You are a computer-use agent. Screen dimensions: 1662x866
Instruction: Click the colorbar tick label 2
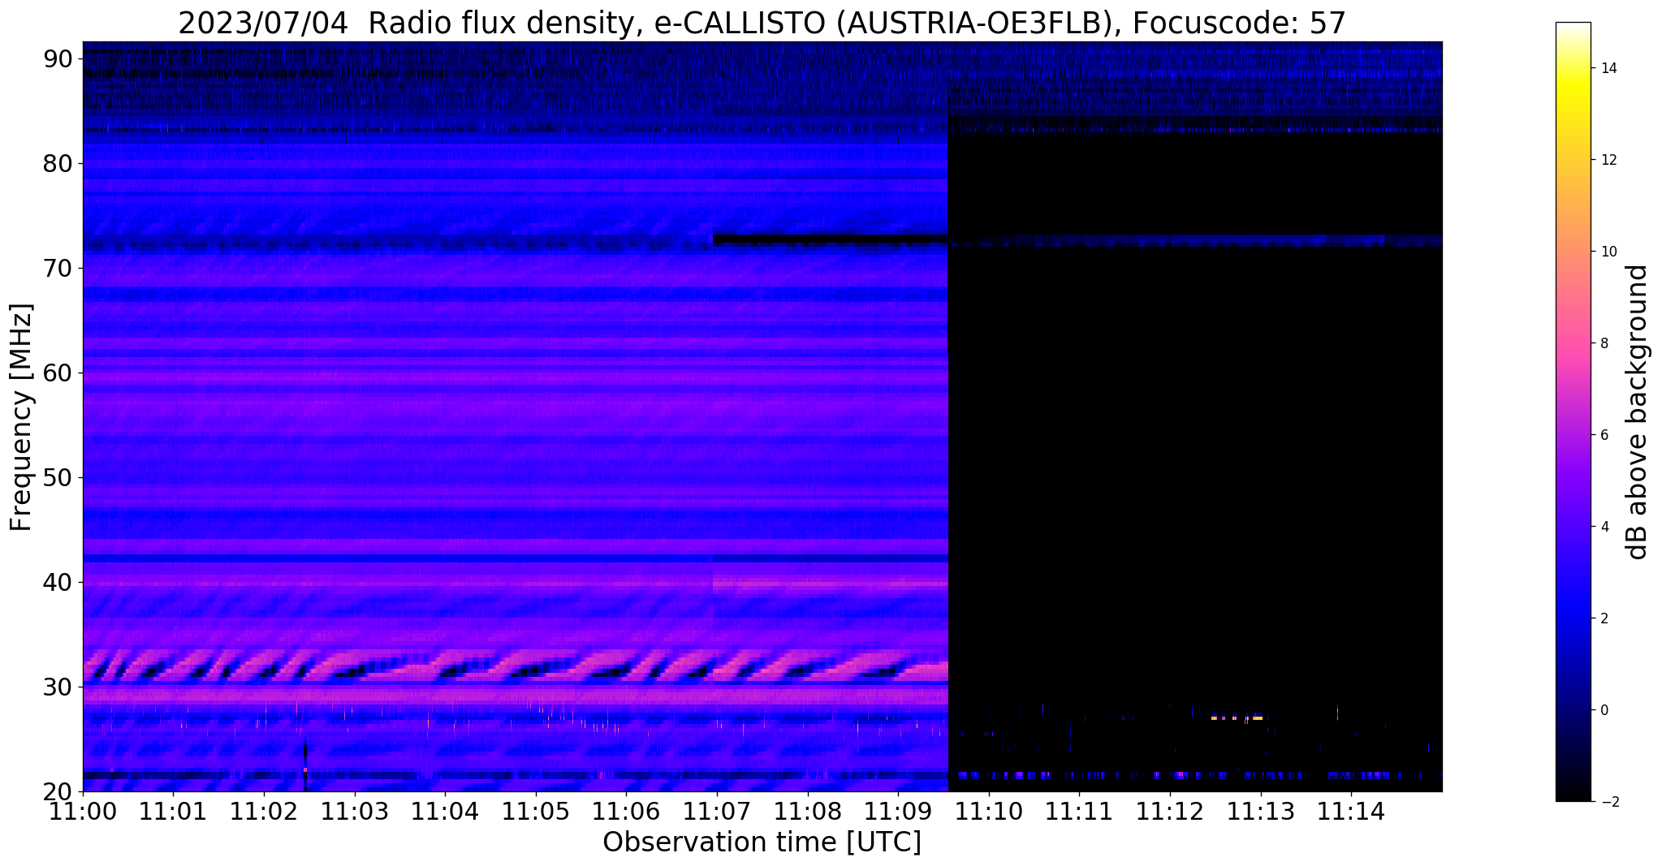[x=1604, y=618]
